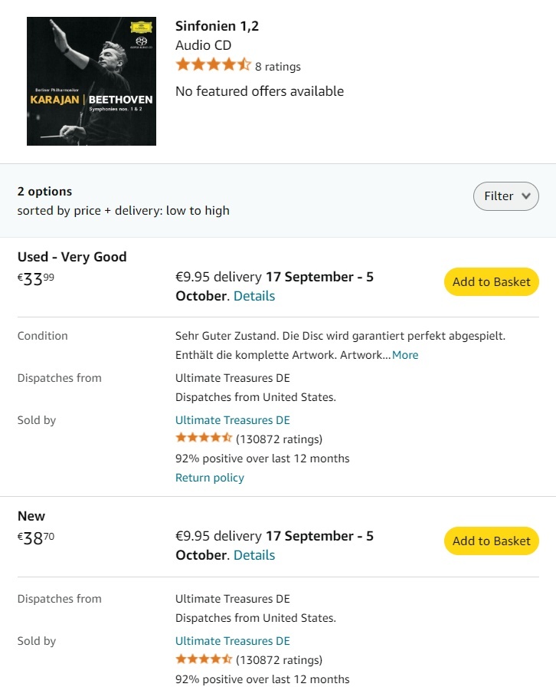Screen dimensions: 556x687
Task: Click the Sinfonien 1,2 product title
Action: point(217,26)
